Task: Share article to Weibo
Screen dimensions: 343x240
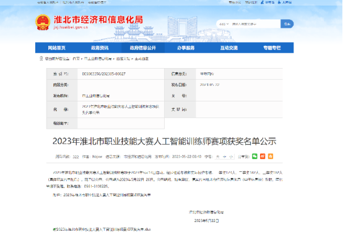Action: click(263, 156)
